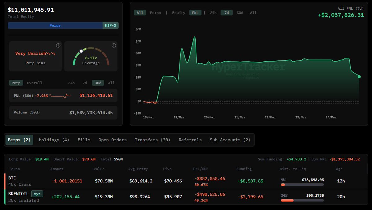View the Open Orders tab
Viewport: 372px width, 210px height.
pos(113,140)
